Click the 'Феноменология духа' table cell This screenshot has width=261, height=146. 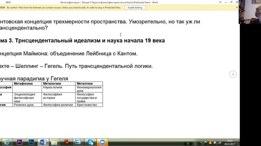pos(89,89)
